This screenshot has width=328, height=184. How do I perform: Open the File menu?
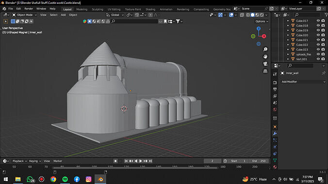(11, 9)
